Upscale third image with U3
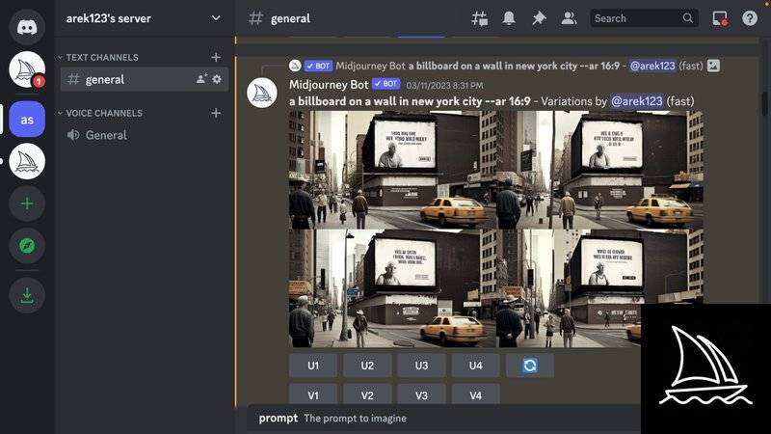This screenshot has width=771, height=434. point(421,366)
